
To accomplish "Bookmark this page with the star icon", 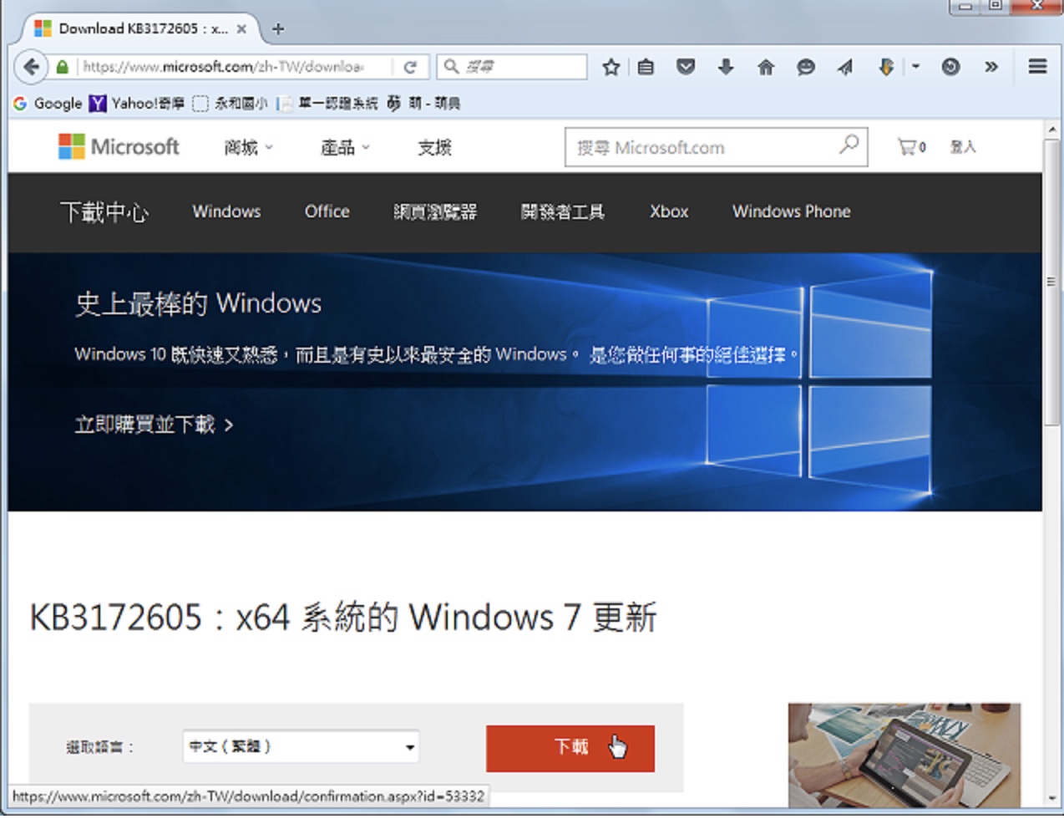I will pos(611,67).
